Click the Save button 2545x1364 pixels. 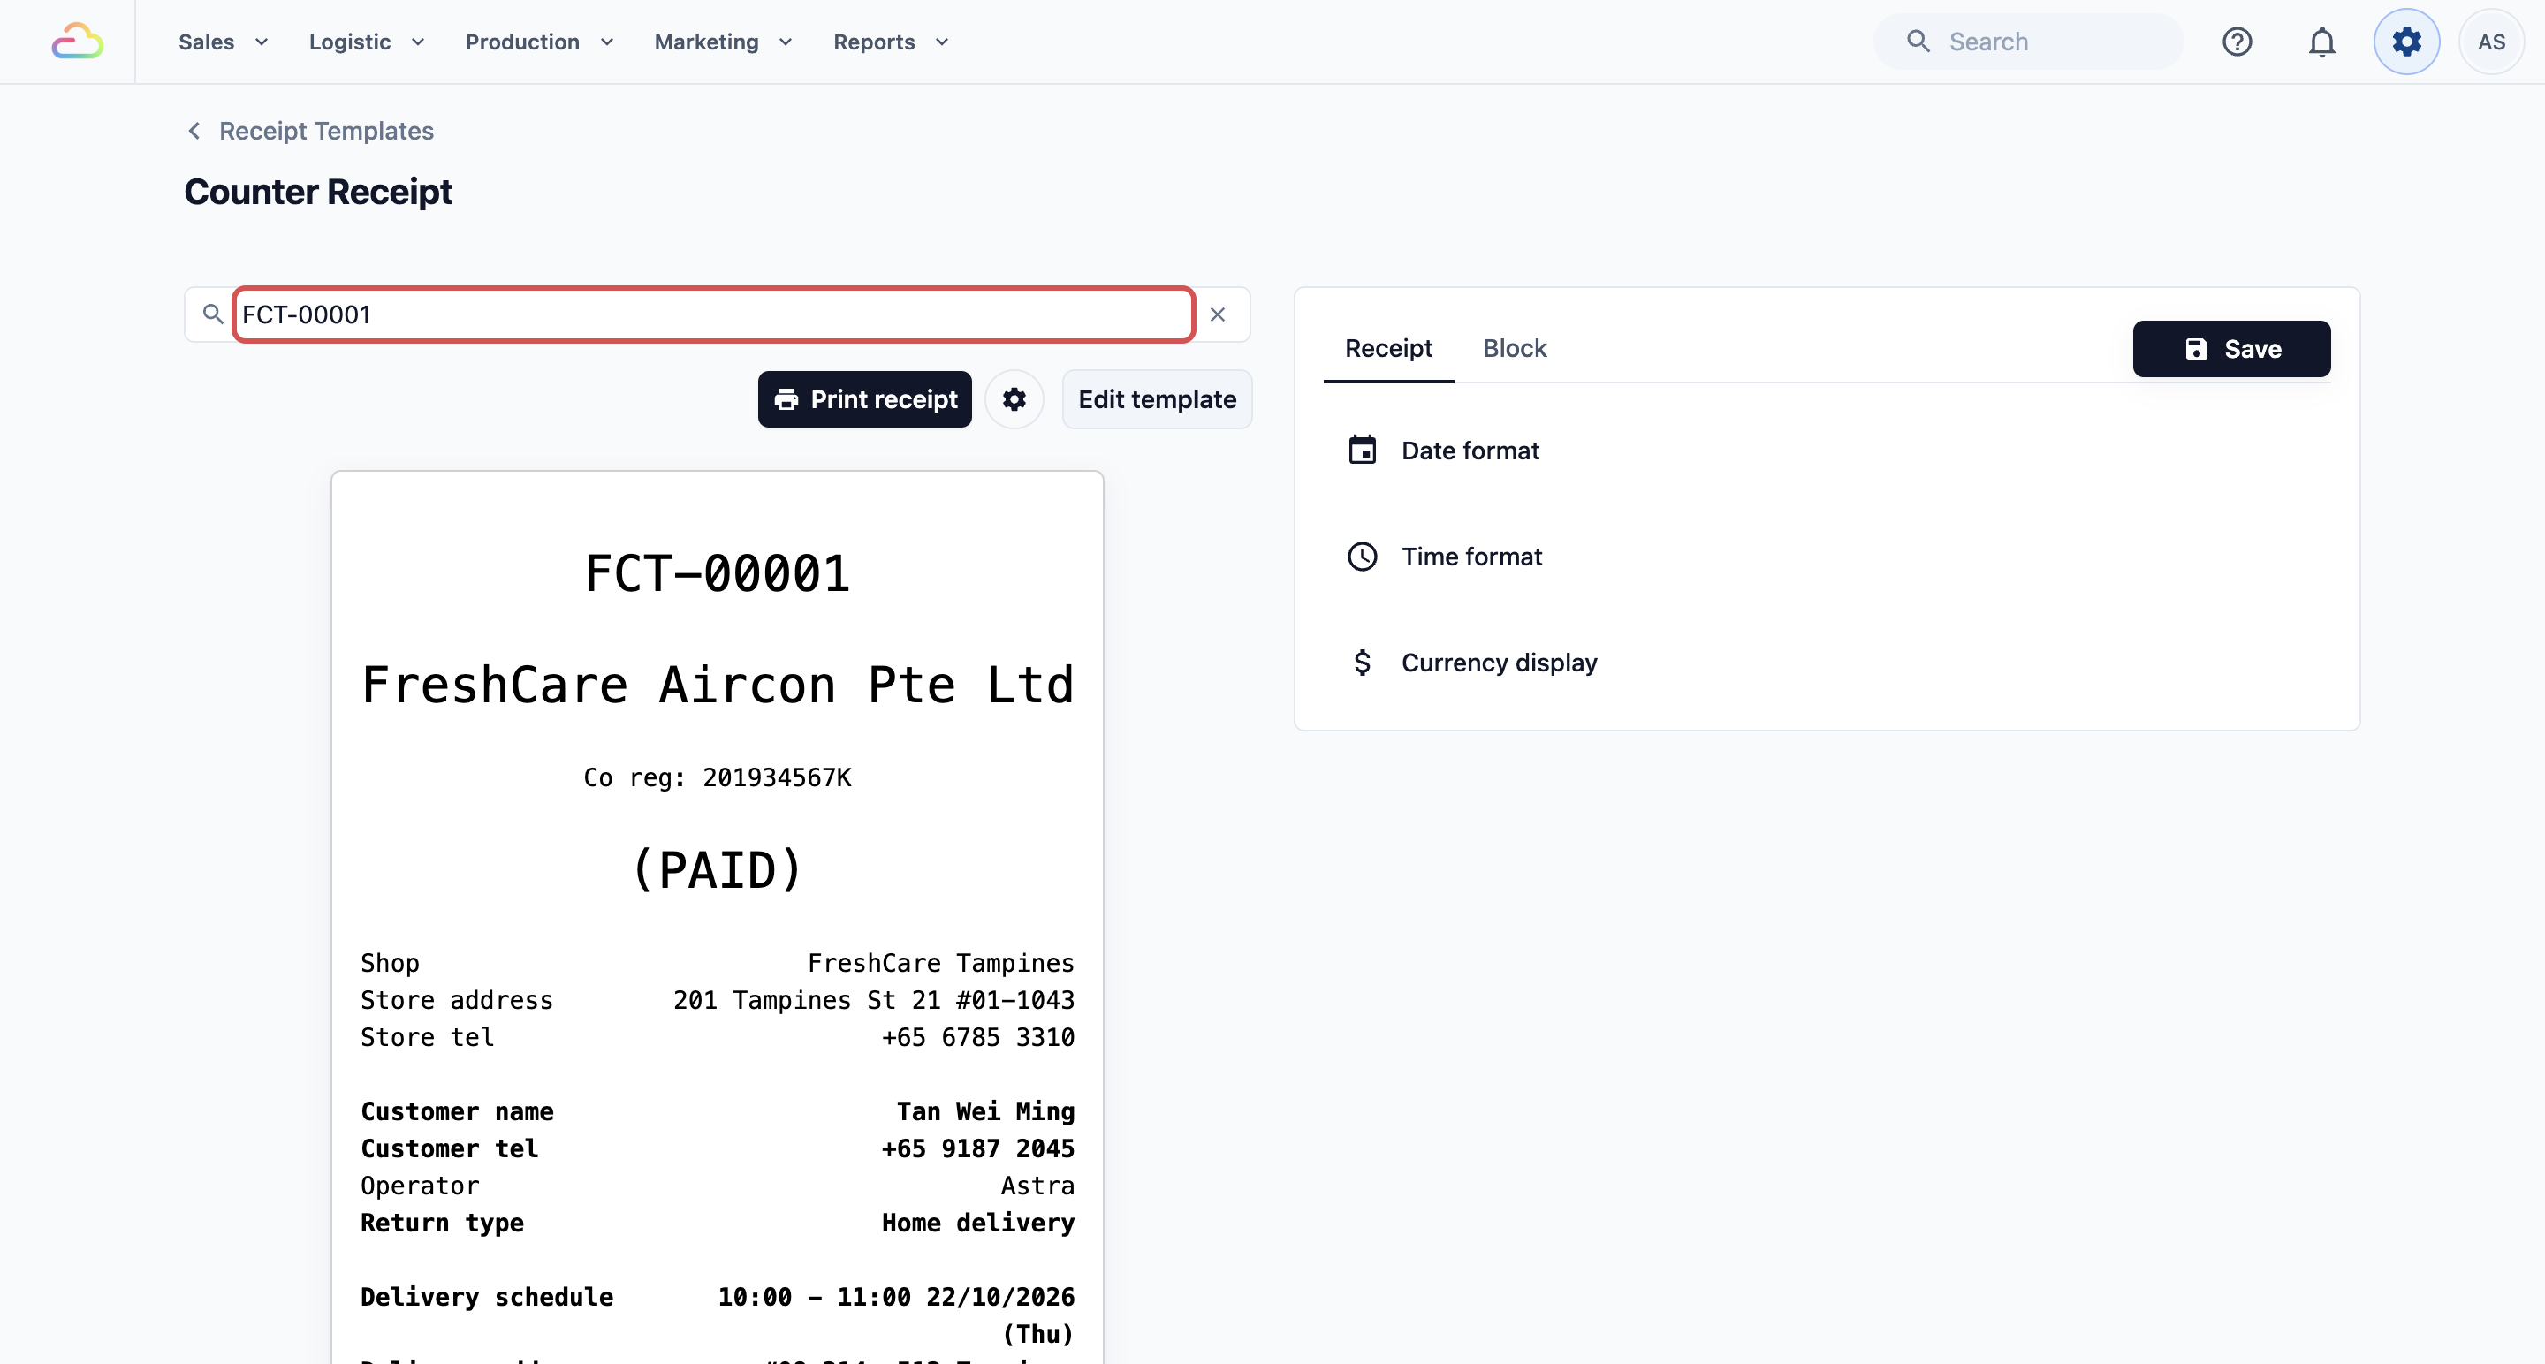click(x=2230, y=349)
